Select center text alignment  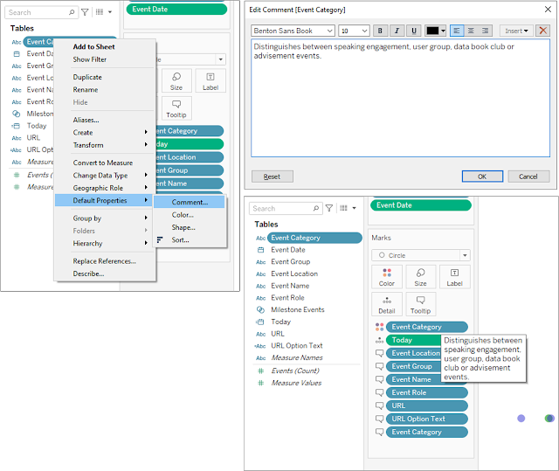click(471, 31)
